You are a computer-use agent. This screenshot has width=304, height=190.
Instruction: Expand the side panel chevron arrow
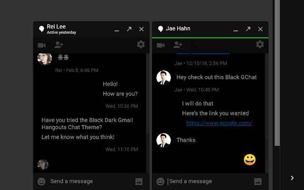click(292, 178)
